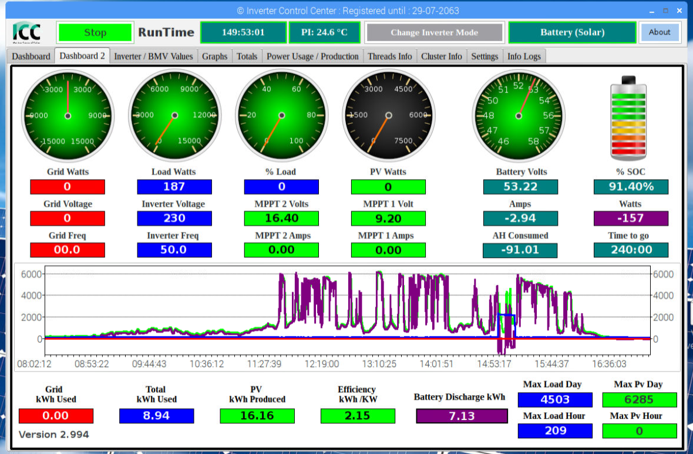Open the Settings tab

click(485, 56)
